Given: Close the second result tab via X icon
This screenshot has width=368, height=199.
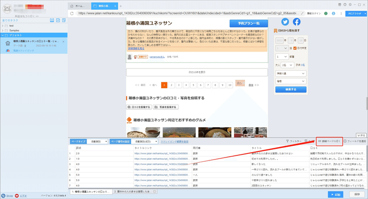Looking at the screenshot, I should click(155, 192).
